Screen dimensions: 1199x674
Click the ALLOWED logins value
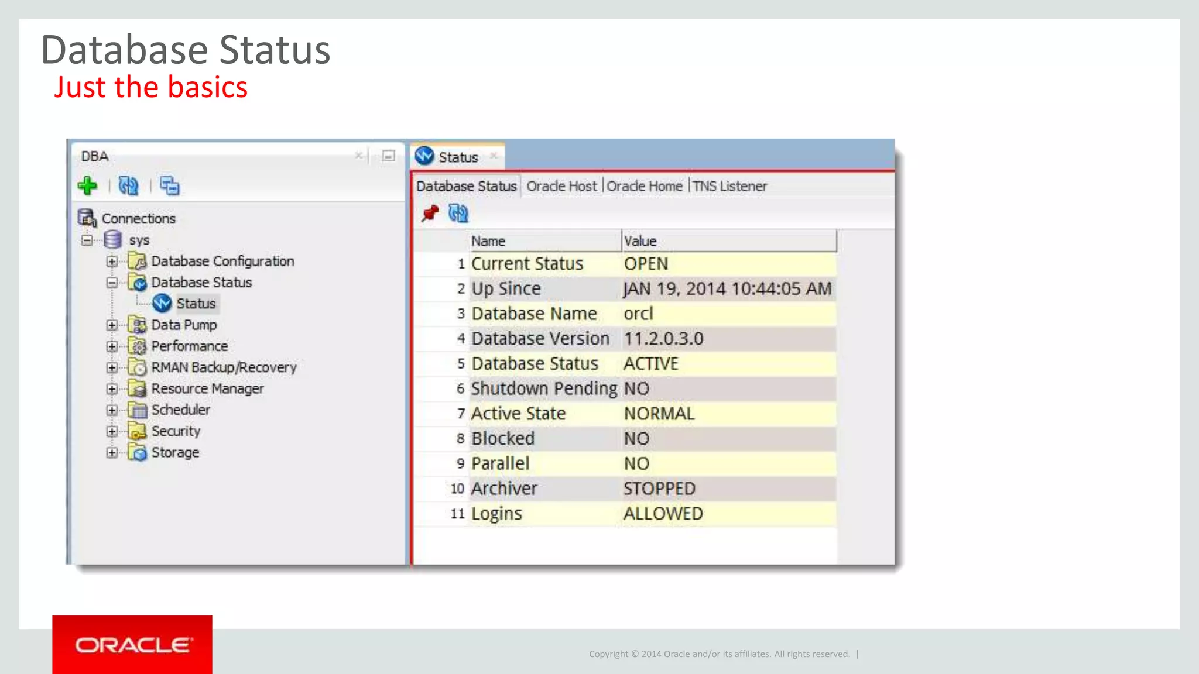click(729, 514)
